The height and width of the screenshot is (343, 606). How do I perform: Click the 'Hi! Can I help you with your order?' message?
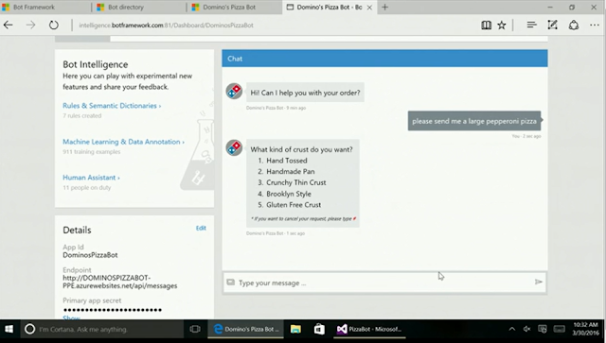(305, 93)
